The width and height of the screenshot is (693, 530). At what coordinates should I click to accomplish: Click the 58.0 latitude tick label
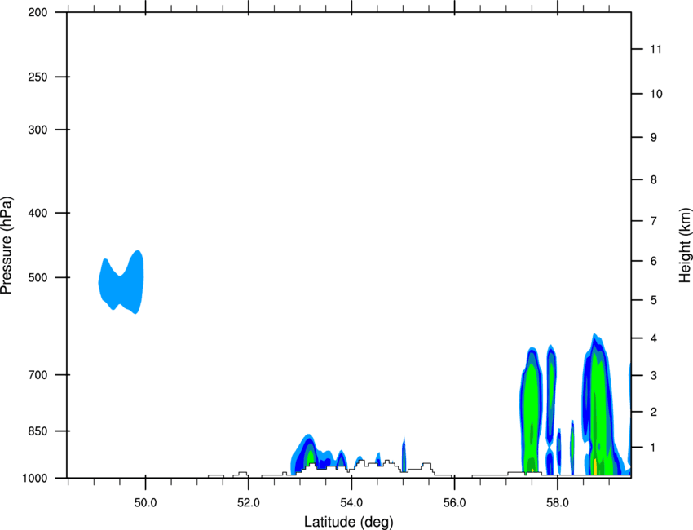(x=558, y=503)
